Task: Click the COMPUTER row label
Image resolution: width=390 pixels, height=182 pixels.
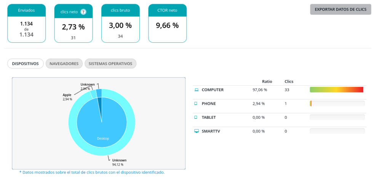Action: [213, 90]
